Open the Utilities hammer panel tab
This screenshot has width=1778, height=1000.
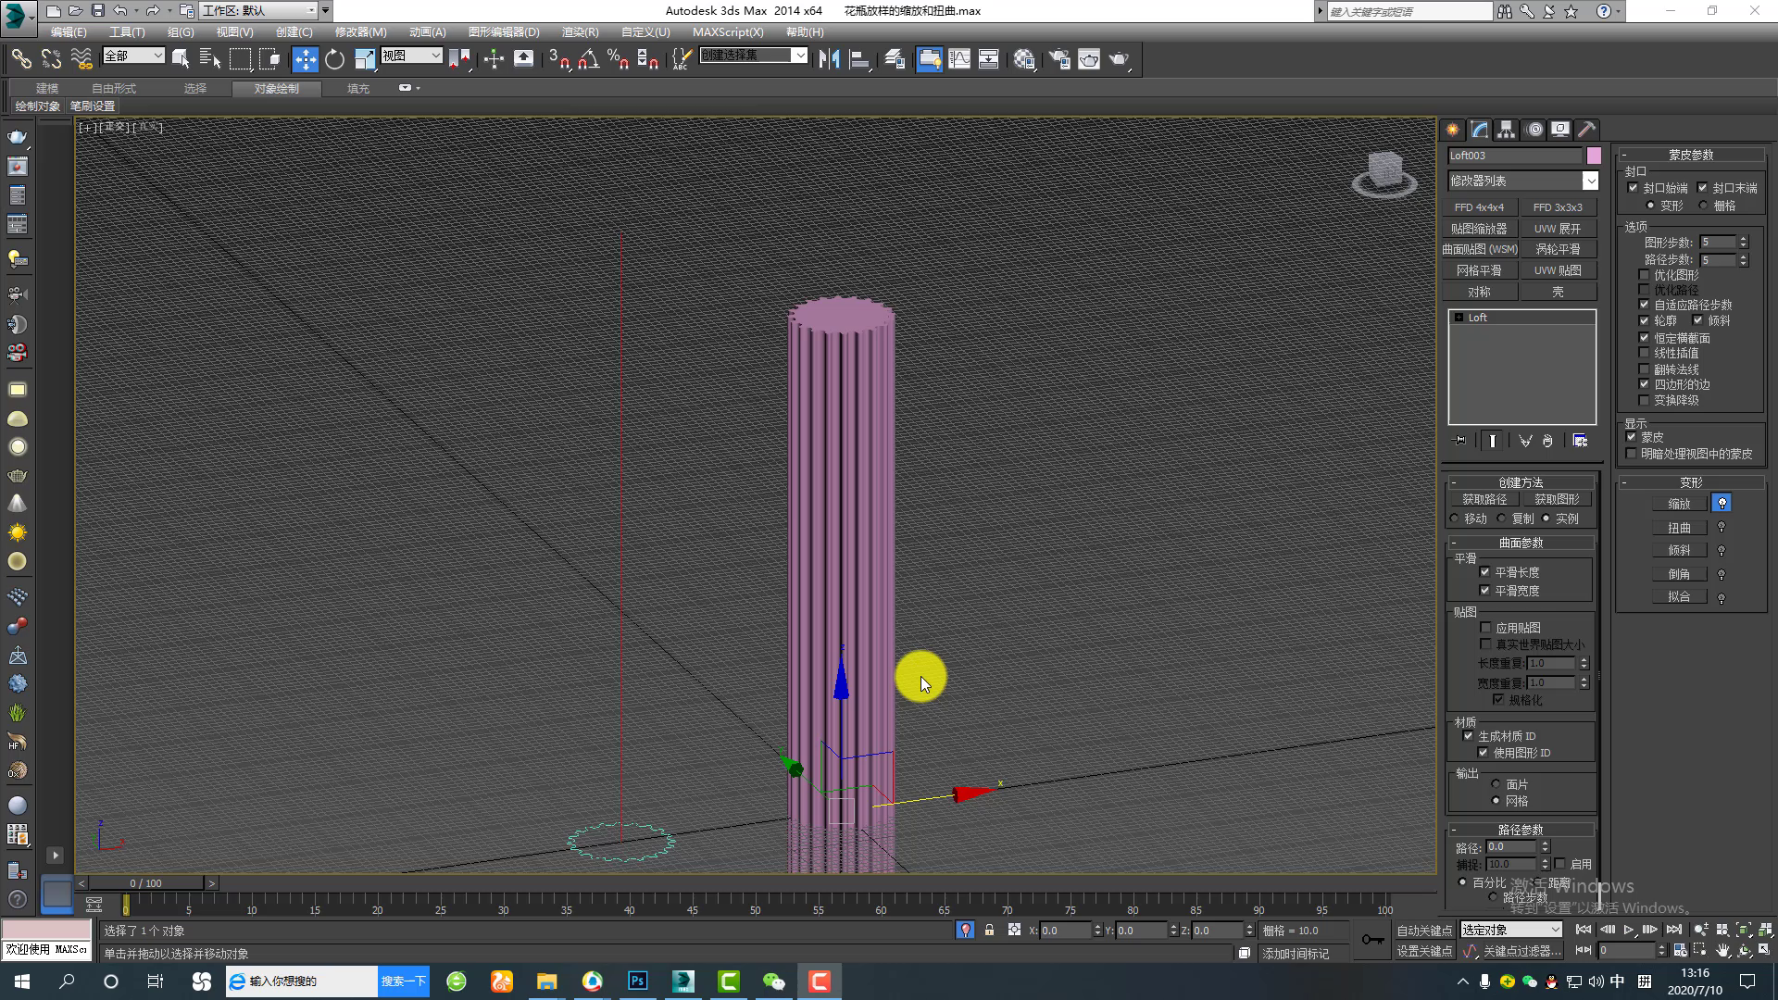[1587, 130]
